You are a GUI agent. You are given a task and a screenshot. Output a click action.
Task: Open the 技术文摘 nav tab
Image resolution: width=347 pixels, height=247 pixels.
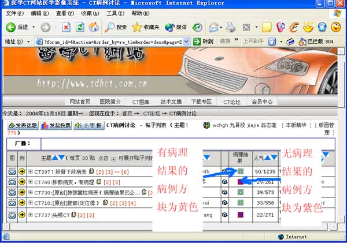point(171,102)
